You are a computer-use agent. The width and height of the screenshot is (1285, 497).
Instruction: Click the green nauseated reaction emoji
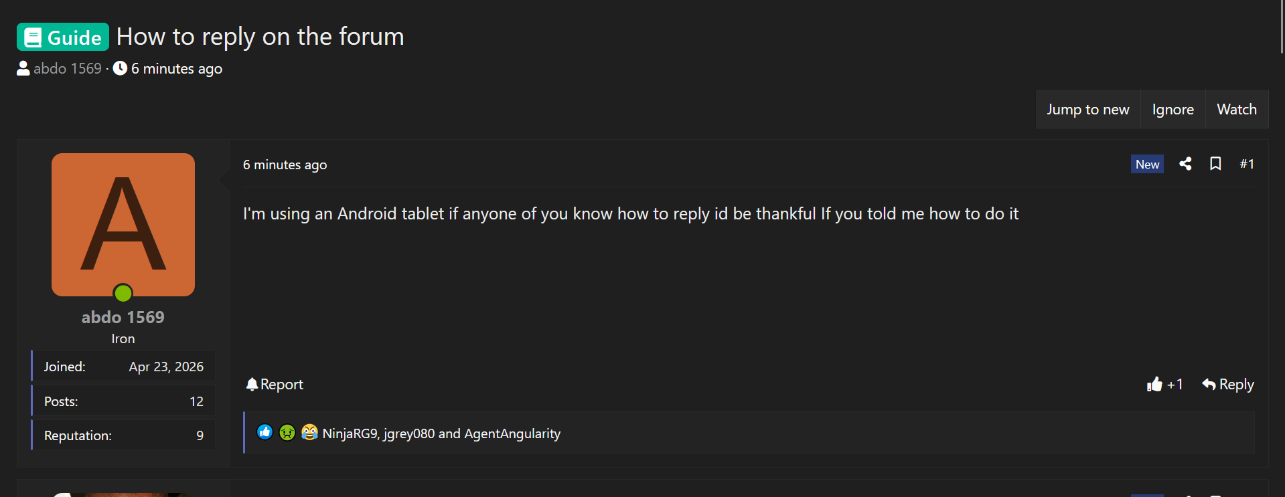pos(287,432)
